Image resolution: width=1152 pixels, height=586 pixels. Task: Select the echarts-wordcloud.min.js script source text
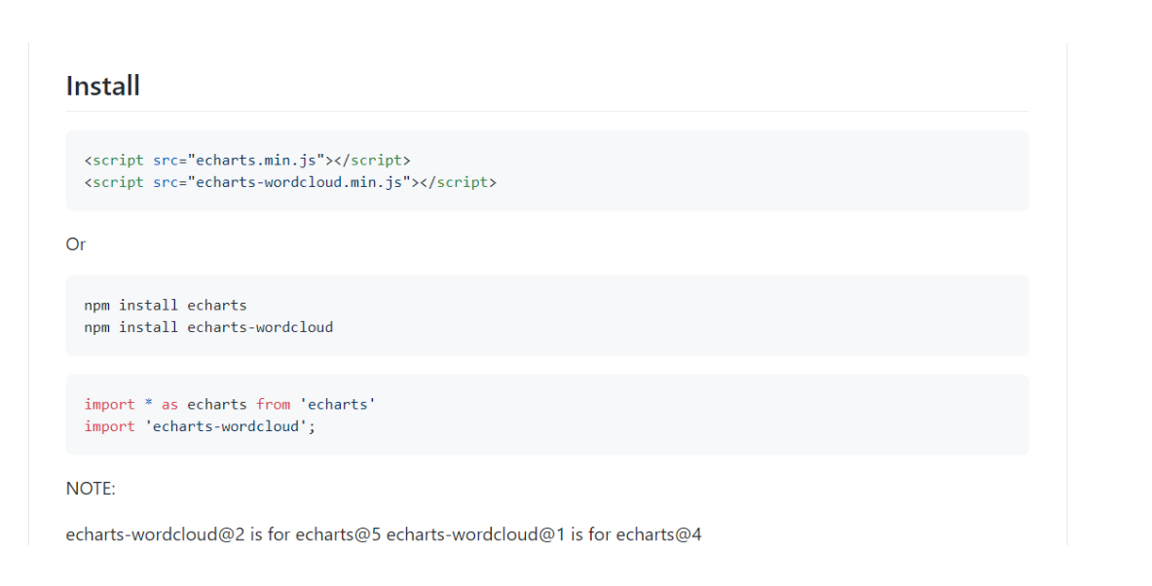292,182
